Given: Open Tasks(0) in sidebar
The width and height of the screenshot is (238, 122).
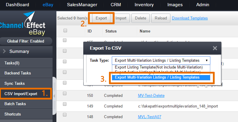Looking at the screenshot, I should tap(26, 63).
